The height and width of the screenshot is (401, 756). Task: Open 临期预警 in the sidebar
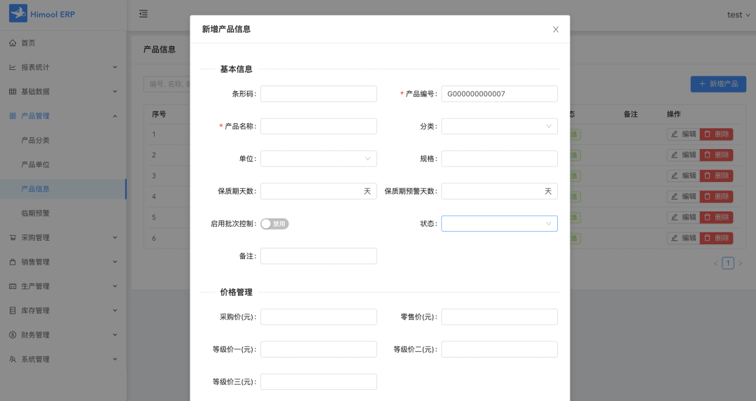[36, 213]
